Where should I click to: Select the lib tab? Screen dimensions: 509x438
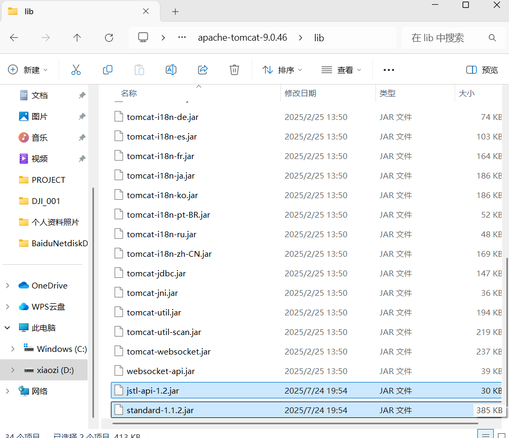click(x=80, y=12)
